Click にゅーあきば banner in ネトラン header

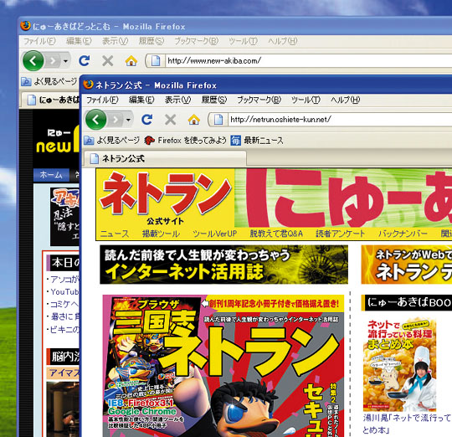tap(343, 198)
